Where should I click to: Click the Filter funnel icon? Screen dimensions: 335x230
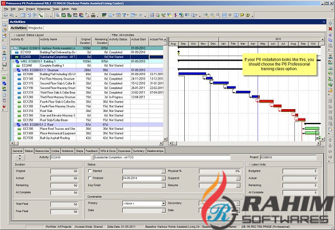(x=124, y=15)
